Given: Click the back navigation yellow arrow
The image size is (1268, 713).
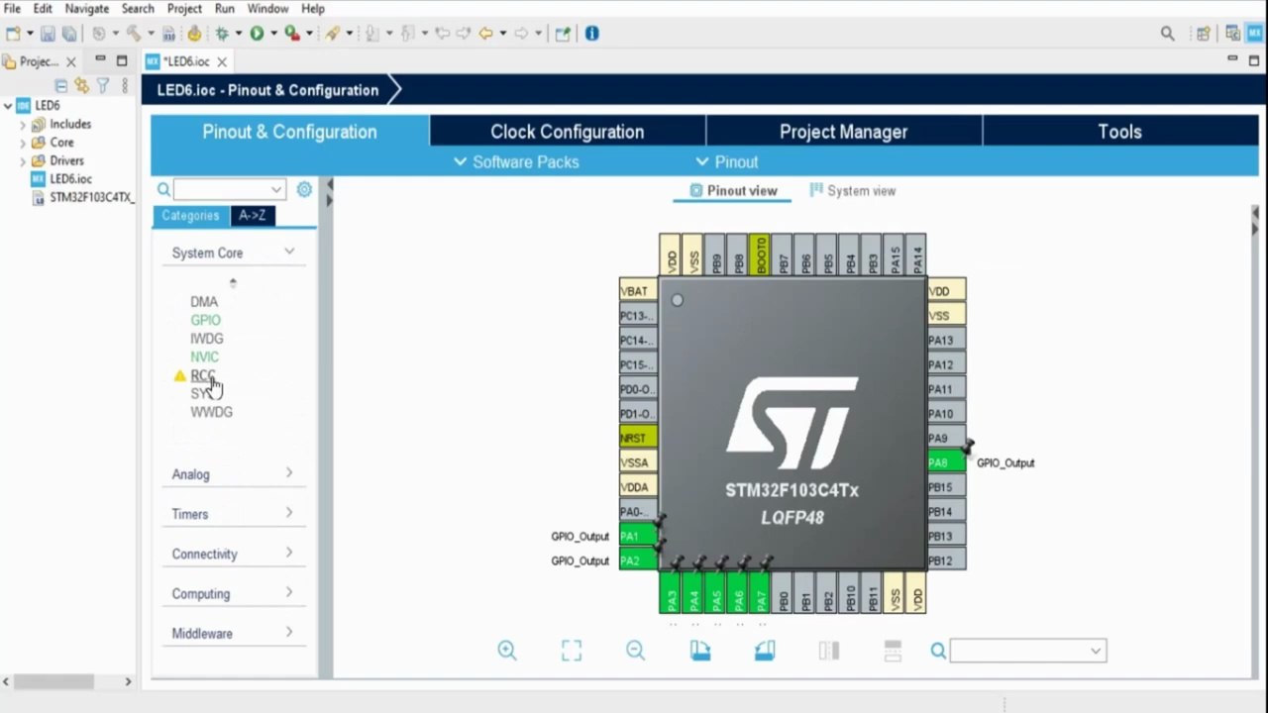Looking at the screenshot, I should (485, 34).
